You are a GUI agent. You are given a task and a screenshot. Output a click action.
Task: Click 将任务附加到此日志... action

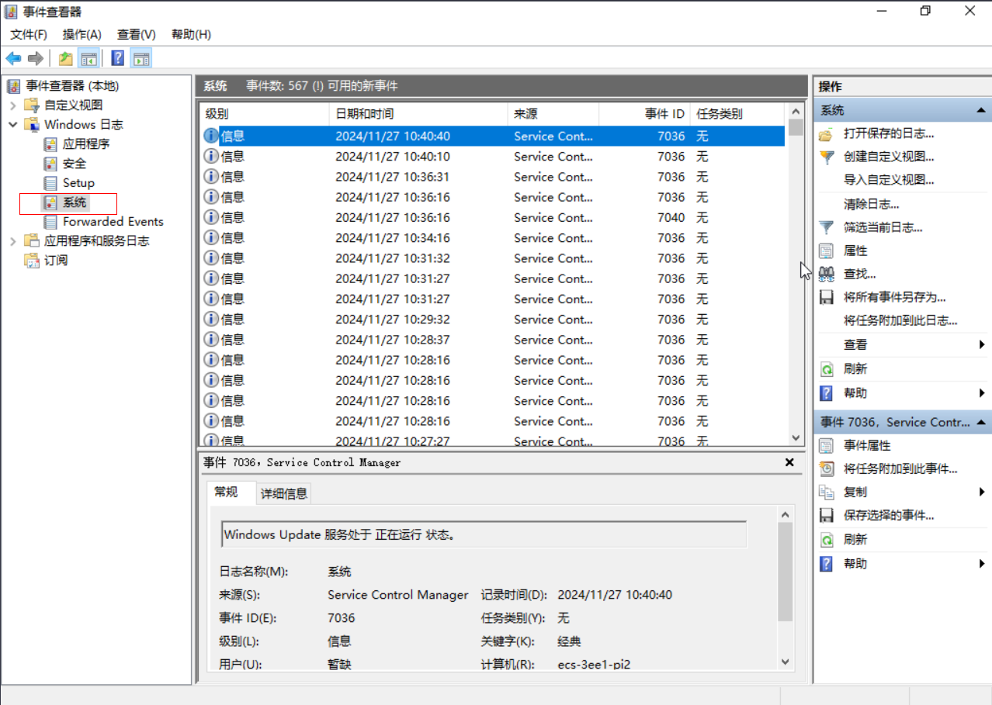tap(900, 320)
